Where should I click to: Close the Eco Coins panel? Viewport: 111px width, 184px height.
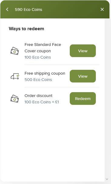click(102, 9)
